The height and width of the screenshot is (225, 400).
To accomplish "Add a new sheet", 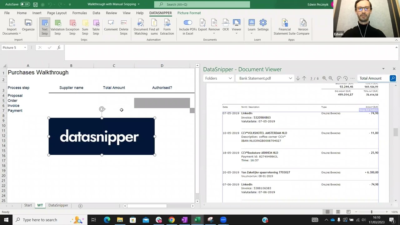I will [x=80, y=206].
